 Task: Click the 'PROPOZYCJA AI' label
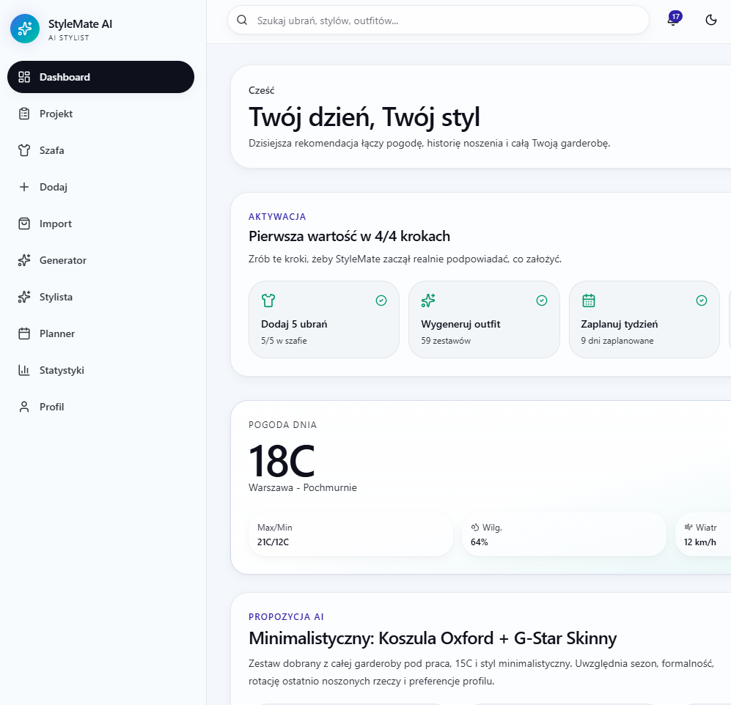coord(286,617)
